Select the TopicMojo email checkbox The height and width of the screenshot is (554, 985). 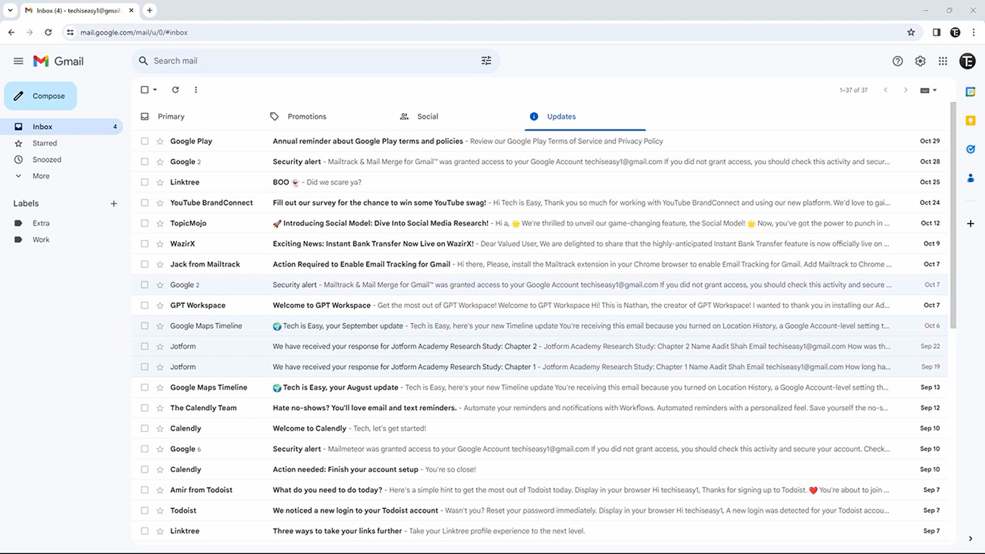pos(145,223)
